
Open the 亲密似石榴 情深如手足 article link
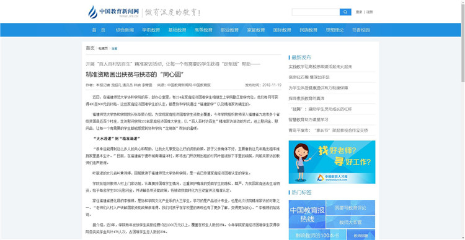(309, 77)
